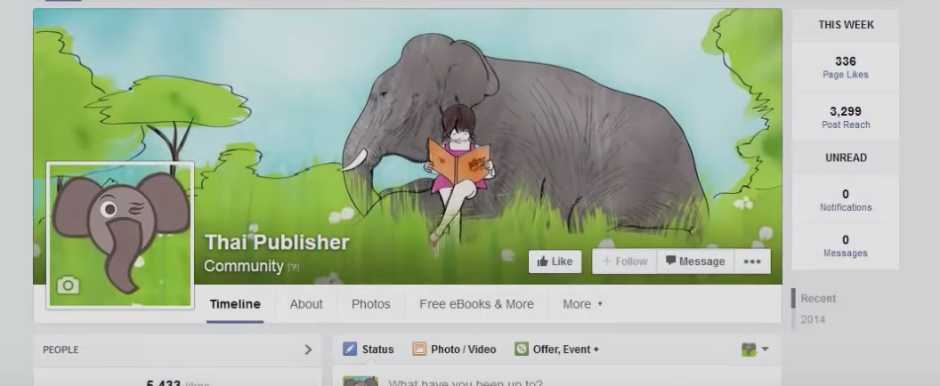Viewport: 940px width, 386px height.
Task: Open the About tab
Action: click(306, 304)
